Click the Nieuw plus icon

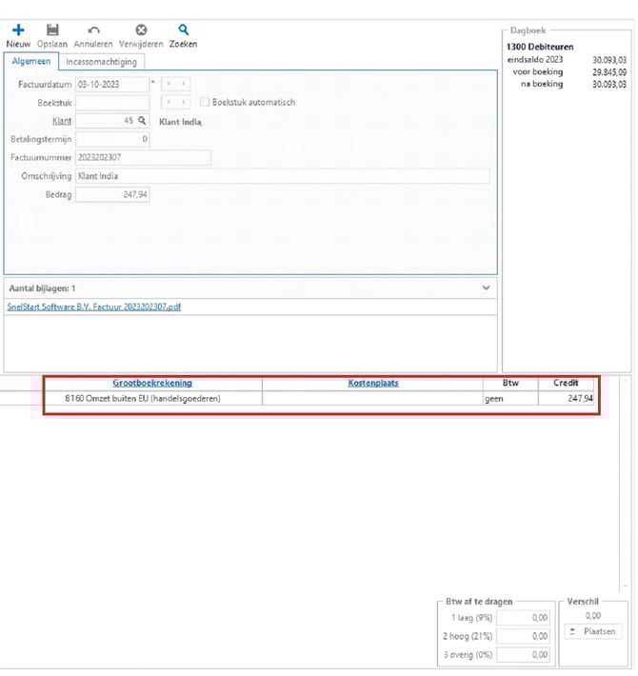18,30
